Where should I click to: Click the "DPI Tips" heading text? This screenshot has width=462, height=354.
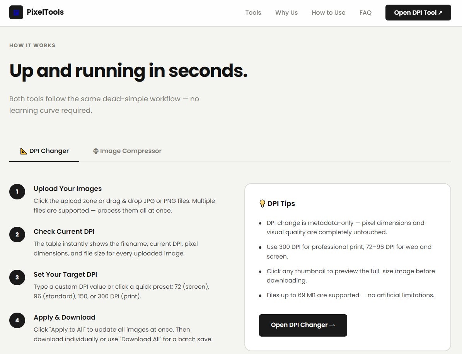[x=281, y=204]
